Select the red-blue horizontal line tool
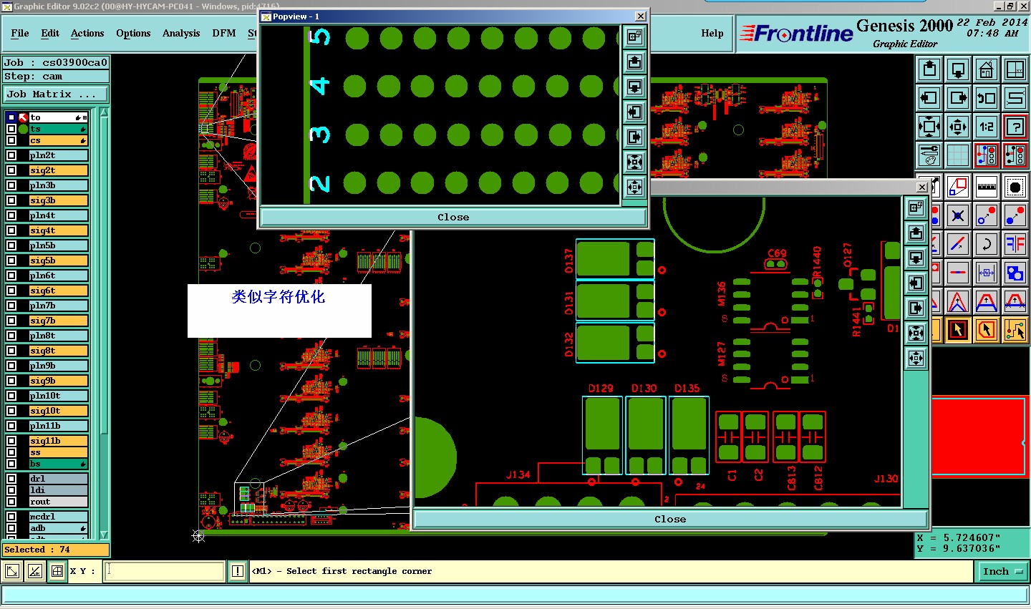The image size is (1031, 609). coord(958,273)
